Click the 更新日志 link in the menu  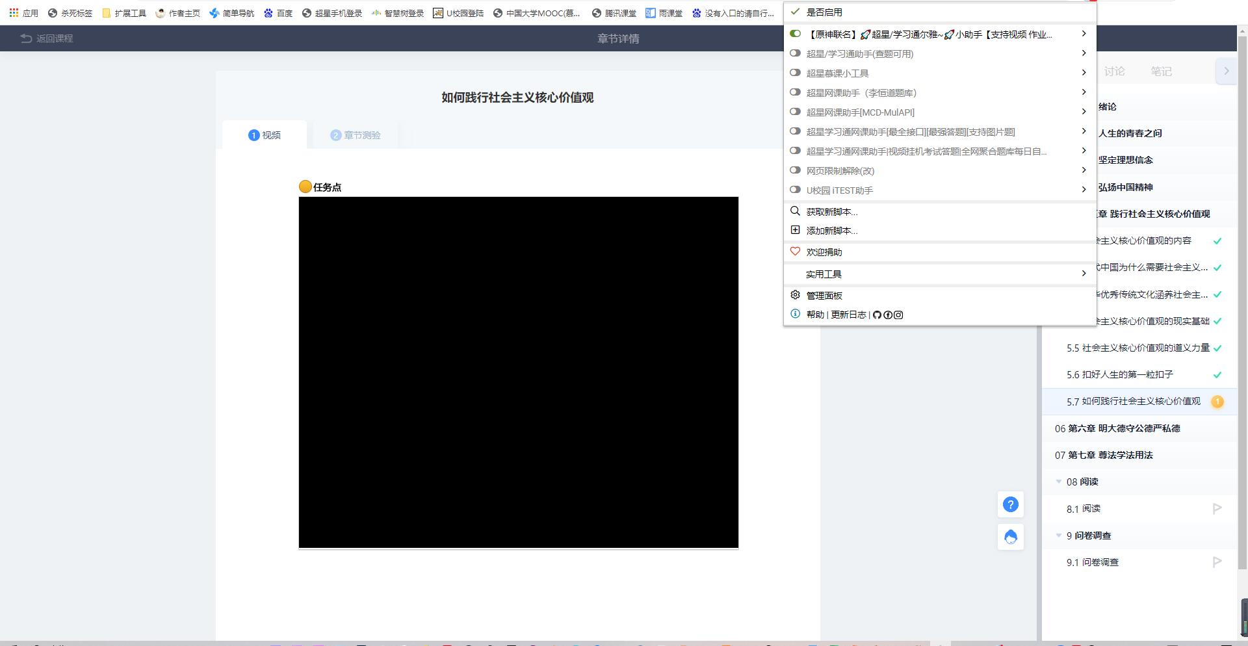(x=848, y=315)
